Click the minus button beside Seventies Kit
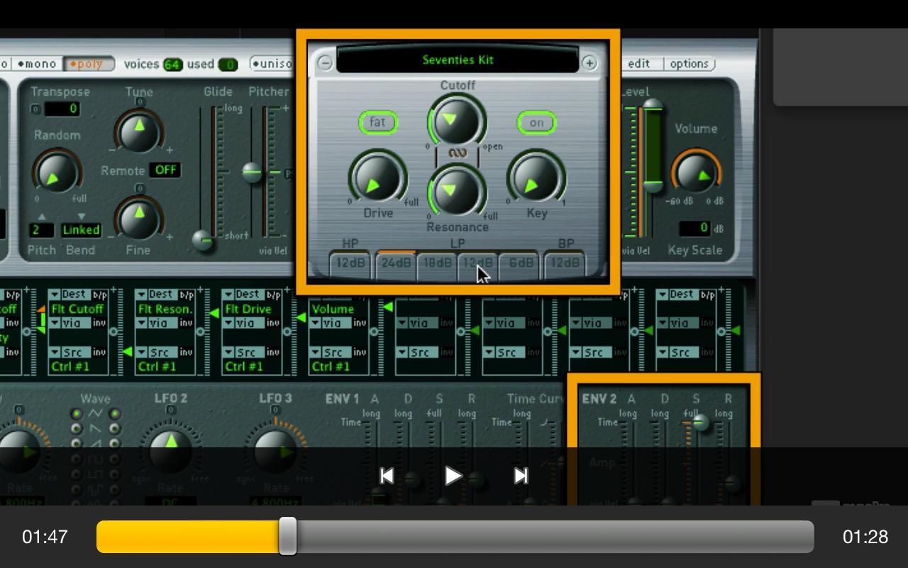This screenshot has height=568, width=908. coord(324,62)
